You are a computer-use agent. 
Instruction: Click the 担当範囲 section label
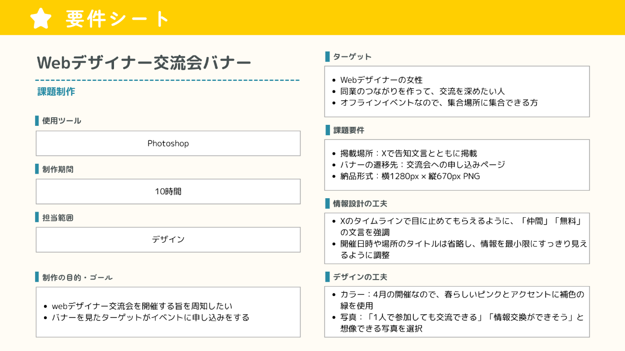click(x=57, y=218)
